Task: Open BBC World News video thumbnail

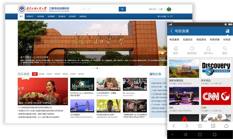Action: [135, 84]
